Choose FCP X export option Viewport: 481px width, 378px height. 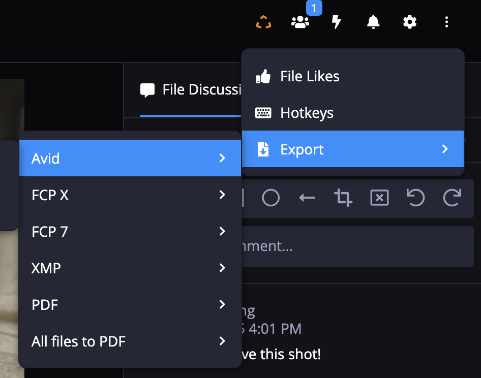(x=130, y=195)
